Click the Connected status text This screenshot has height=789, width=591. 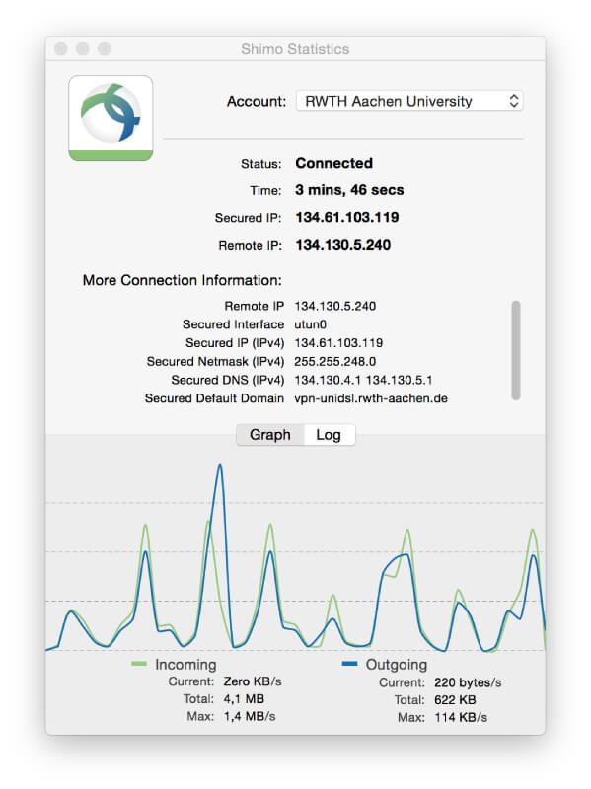(333, 163)
